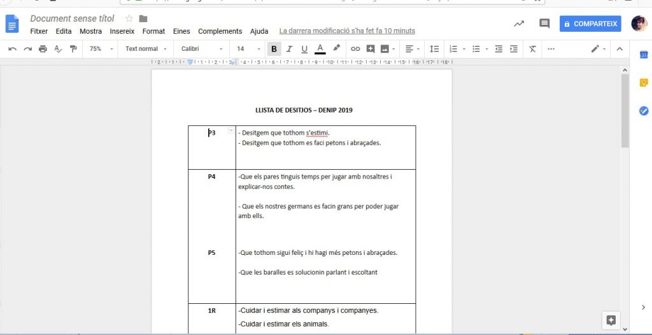Open the Calibri font dropdown
This screenshot has width=652, height=335.
tap(202, 49)
